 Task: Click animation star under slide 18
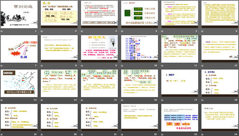202,100
